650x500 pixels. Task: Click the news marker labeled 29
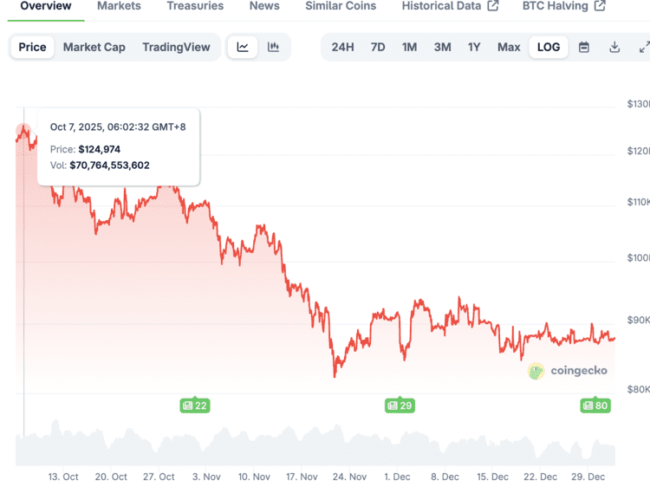point(400,405)
